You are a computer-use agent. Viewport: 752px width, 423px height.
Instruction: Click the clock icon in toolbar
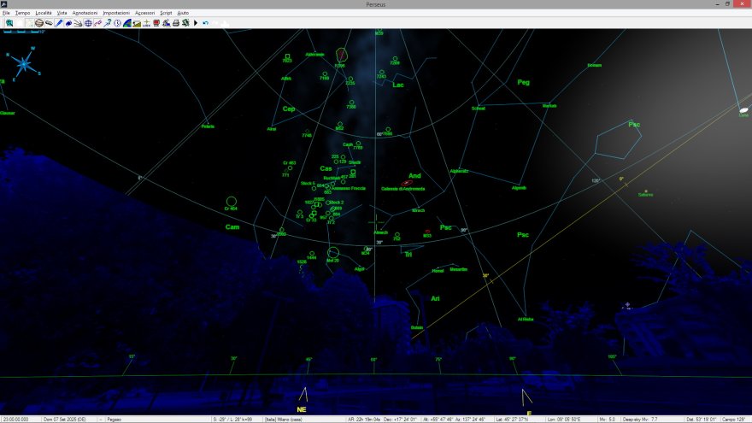pos(116,23)
